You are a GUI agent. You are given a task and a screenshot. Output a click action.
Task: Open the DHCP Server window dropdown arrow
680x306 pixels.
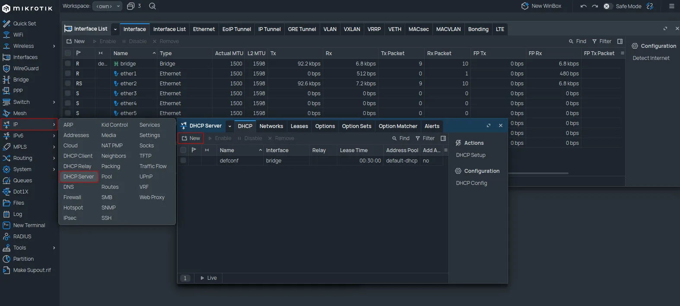pyautogui.click(x=230, y=126)
